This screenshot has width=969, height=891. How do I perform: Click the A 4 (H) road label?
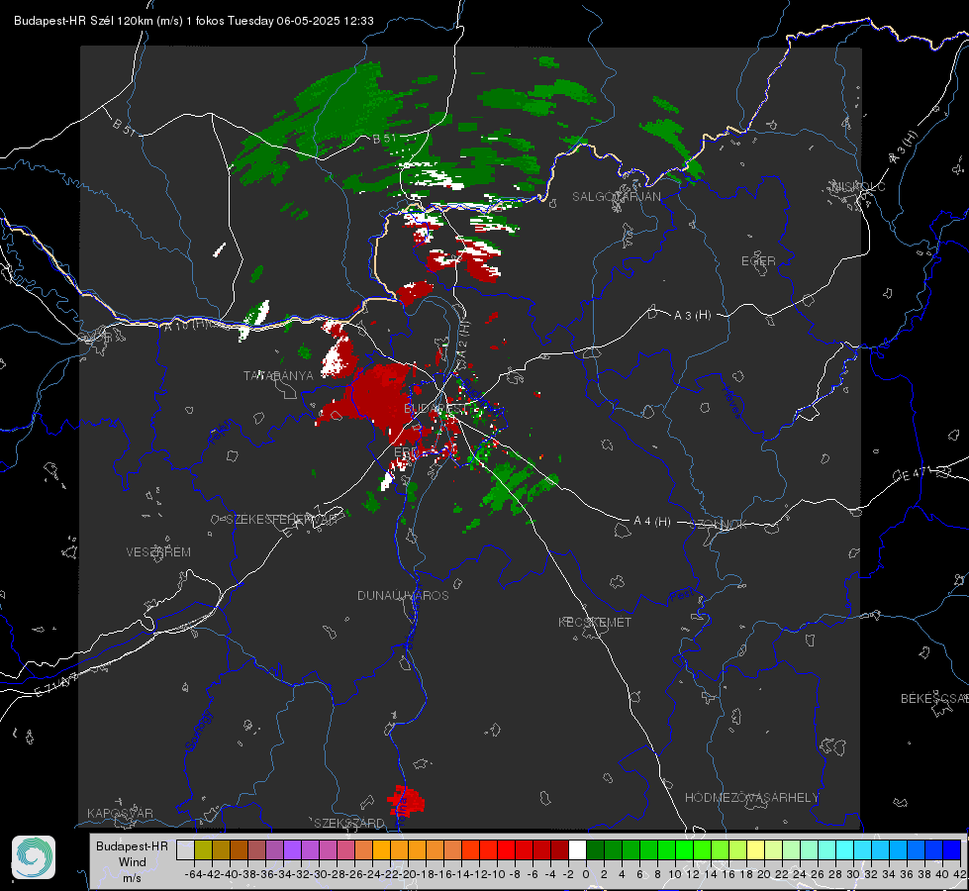(652, 522)
